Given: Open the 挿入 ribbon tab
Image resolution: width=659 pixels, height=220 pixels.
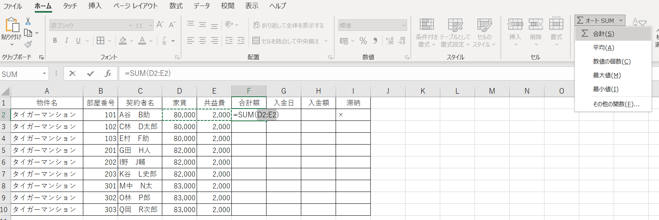Looking at the screenshot, I should 95,6.
